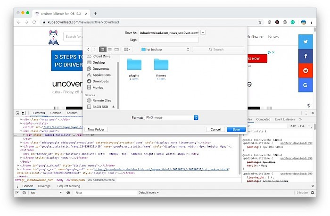Go back in save dialog folder history
Image resolution: width=330 pixels, height=216 pixels.
[x=89, y=49]
